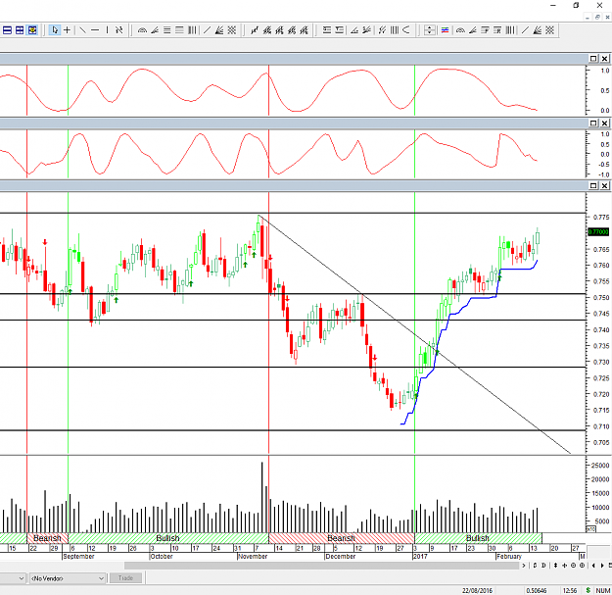Click the green dollar status icon
The height and width of the screenshot is (595, 612).
[x=588, y=590]
